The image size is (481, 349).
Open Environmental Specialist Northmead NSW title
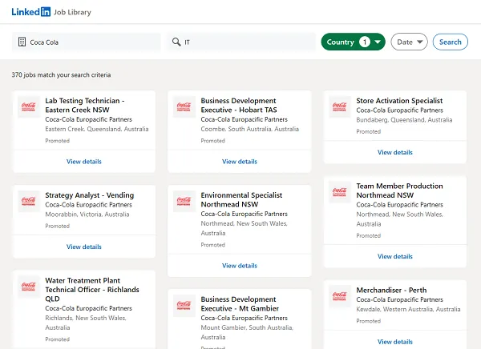[x=241, y=199]
